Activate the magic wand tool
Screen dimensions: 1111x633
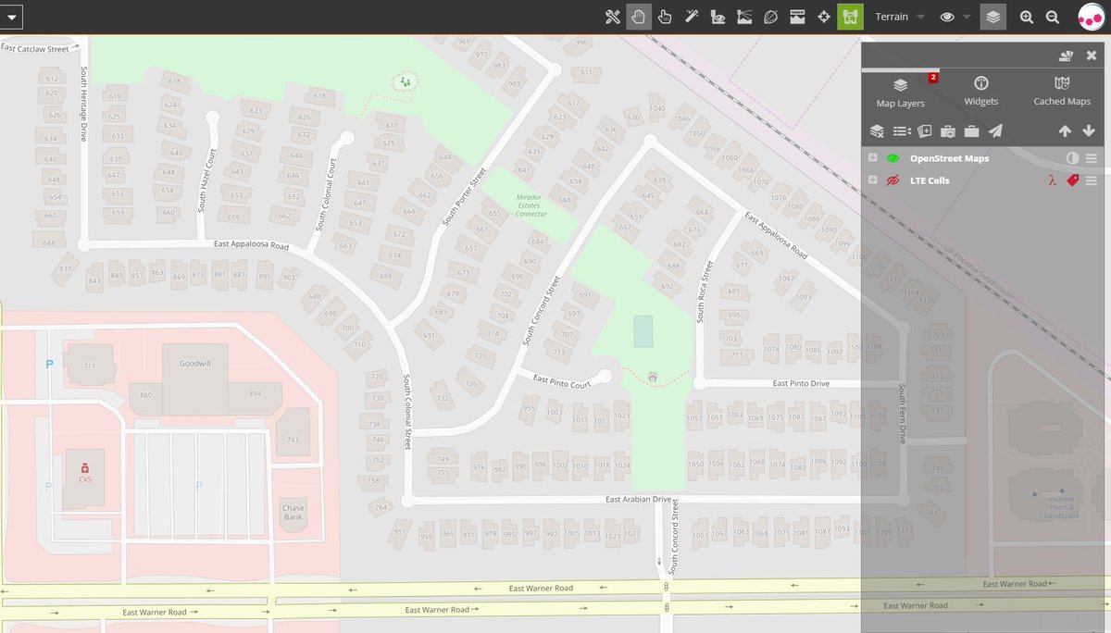click(x=691, y=17)
